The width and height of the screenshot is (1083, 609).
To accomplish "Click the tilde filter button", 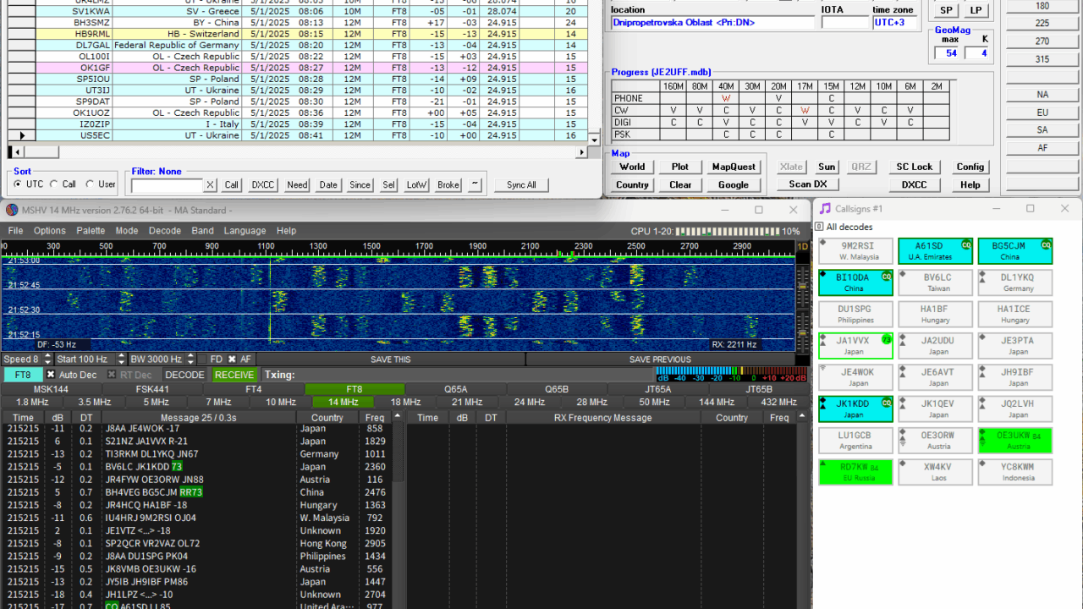I will (475, 184).
